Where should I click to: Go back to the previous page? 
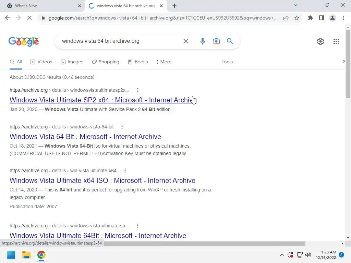[8, 18]
